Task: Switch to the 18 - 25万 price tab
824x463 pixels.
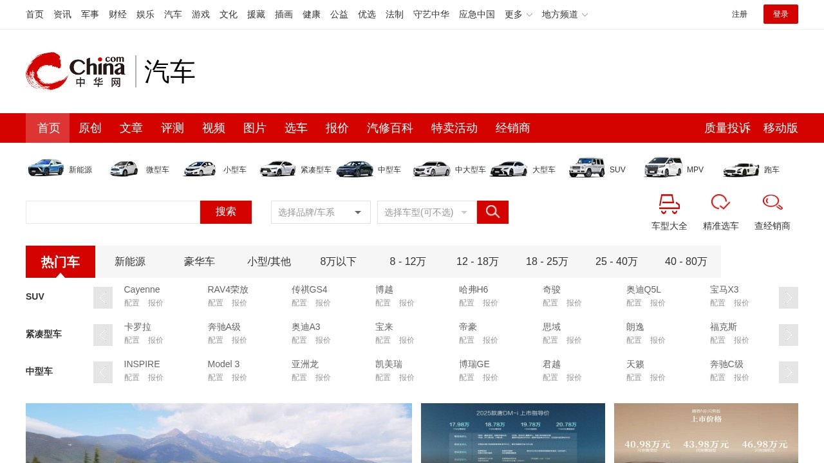Action: click(x=547, y=262)
